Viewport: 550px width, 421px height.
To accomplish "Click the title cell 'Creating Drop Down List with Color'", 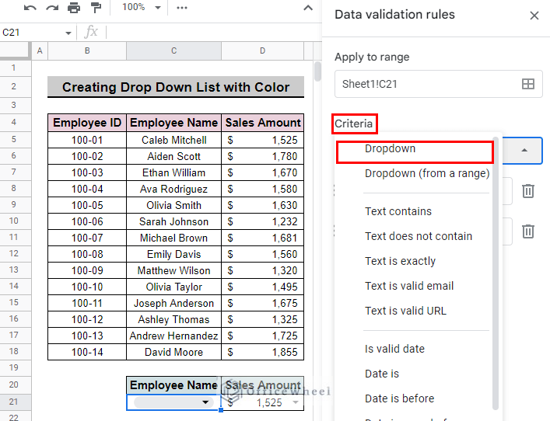I will point(176,87).
